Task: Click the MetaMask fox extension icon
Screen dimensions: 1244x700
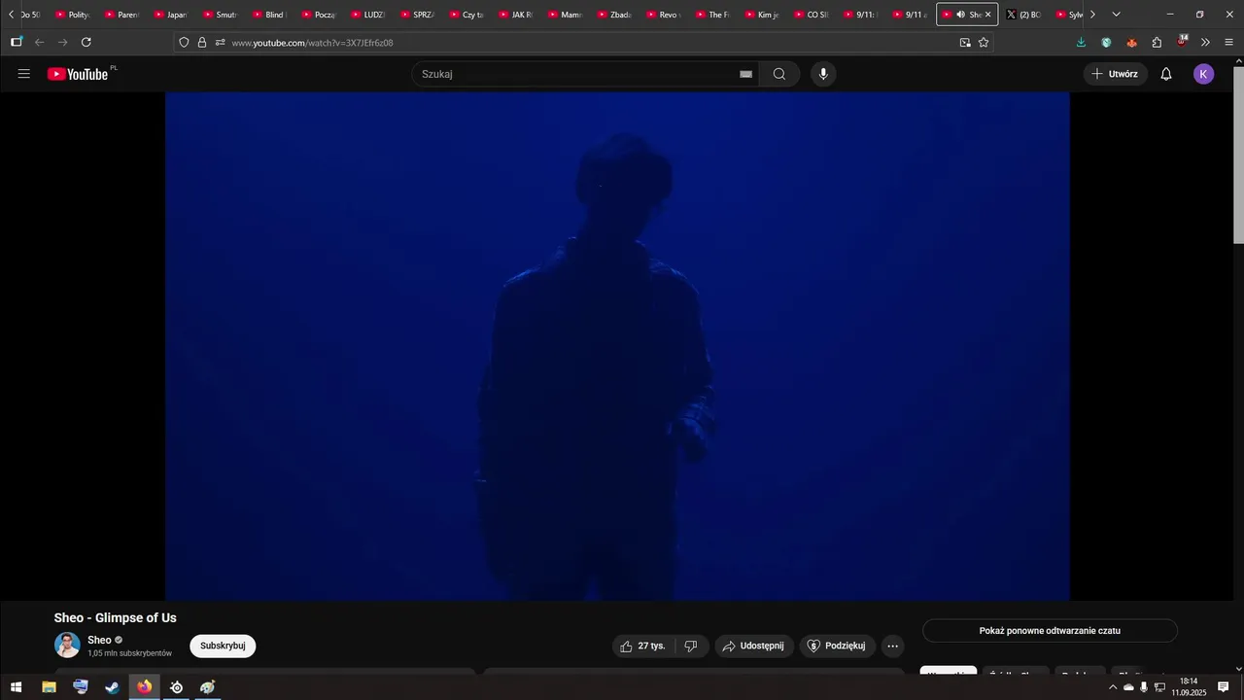Action: [x=1131, y=42]
